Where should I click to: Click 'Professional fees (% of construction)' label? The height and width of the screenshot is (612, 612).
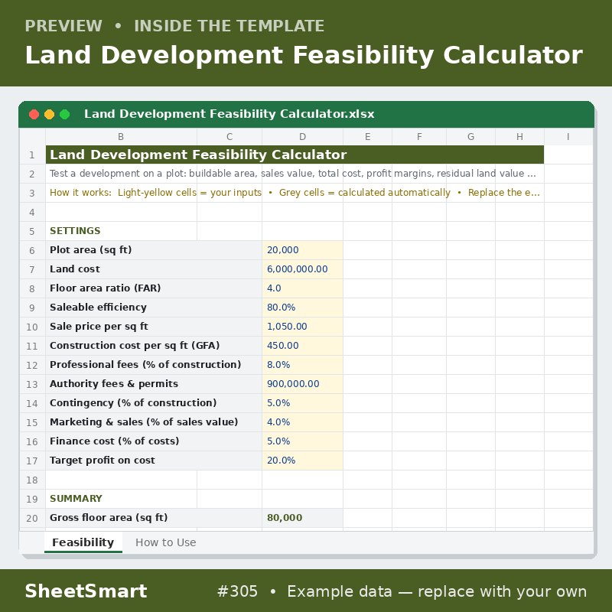coord(145,365)
